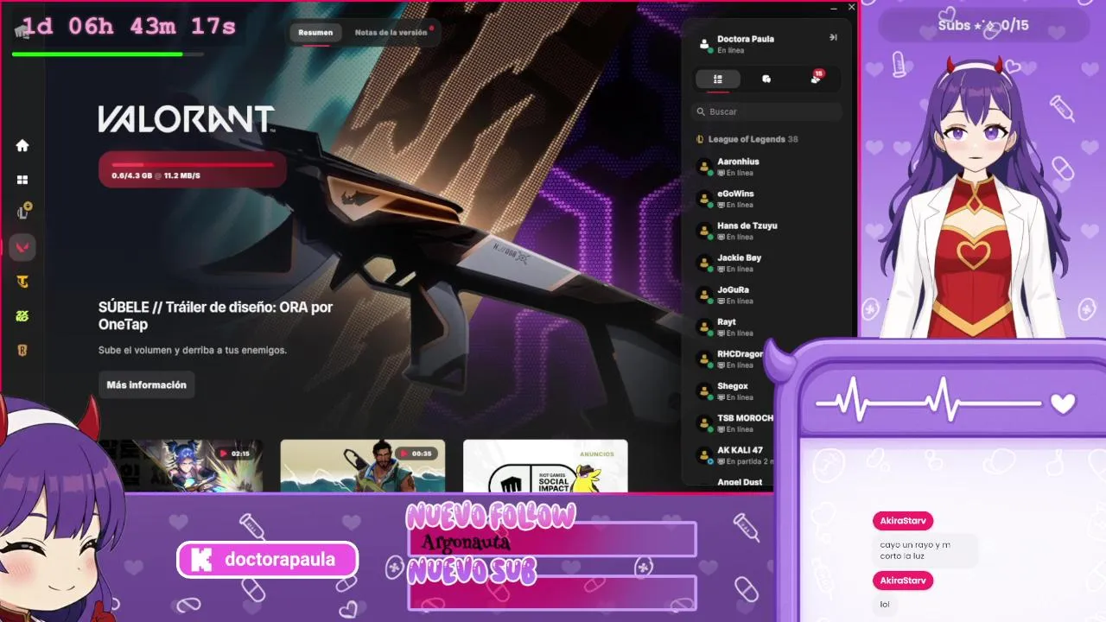Play the video thumbnail with 02:15 duration

tap(181, 466)
